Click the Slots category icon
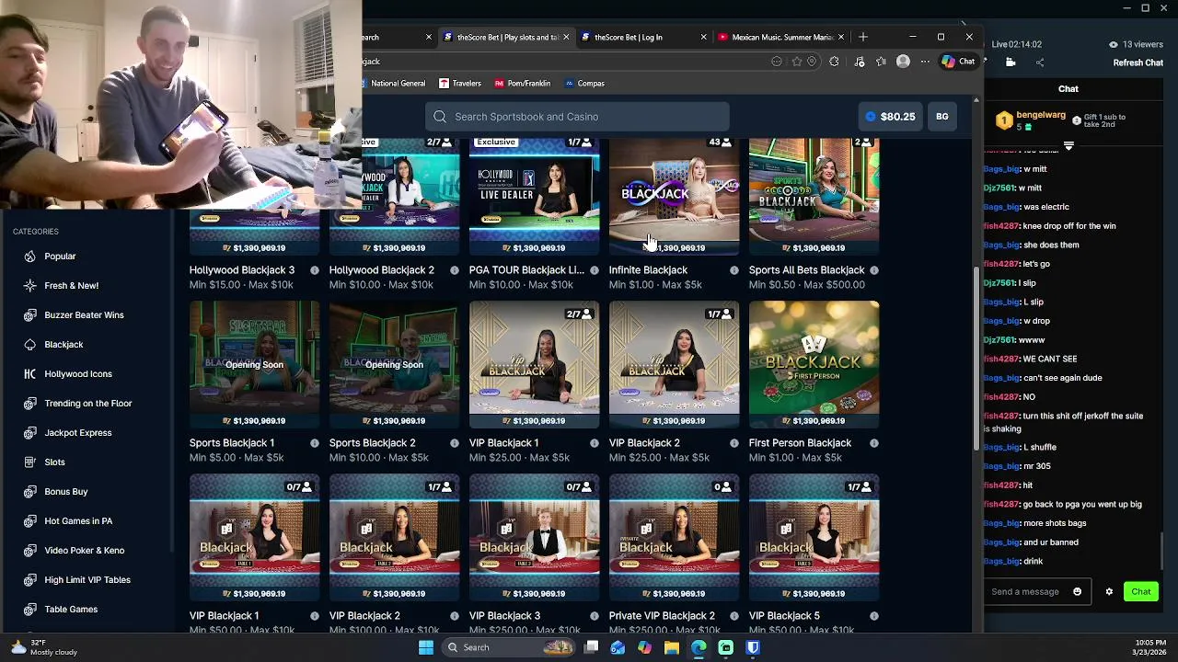 [x=30, y=462]
